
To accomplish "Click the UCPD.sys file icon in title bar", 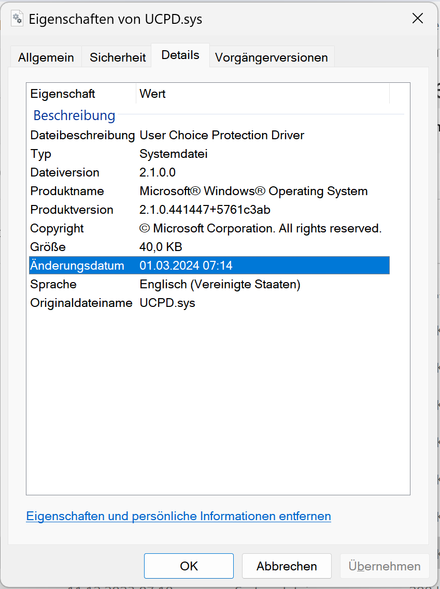I will click(18, 19).
